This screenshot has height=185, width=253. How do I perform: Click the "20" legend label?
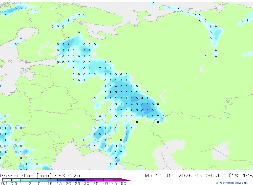coord(68,183)
